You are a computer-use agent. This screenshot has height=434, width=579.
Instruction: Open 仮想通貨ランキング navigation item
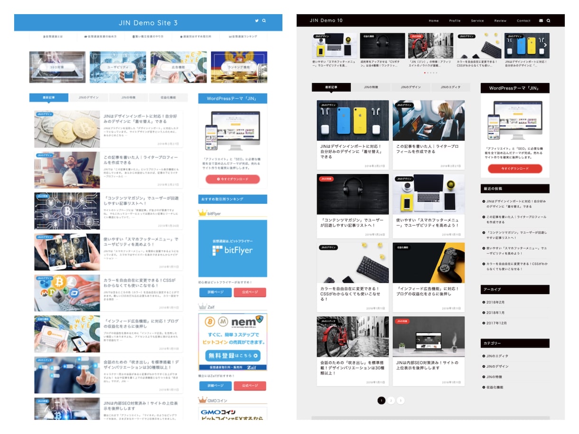[x=243, y=37]
